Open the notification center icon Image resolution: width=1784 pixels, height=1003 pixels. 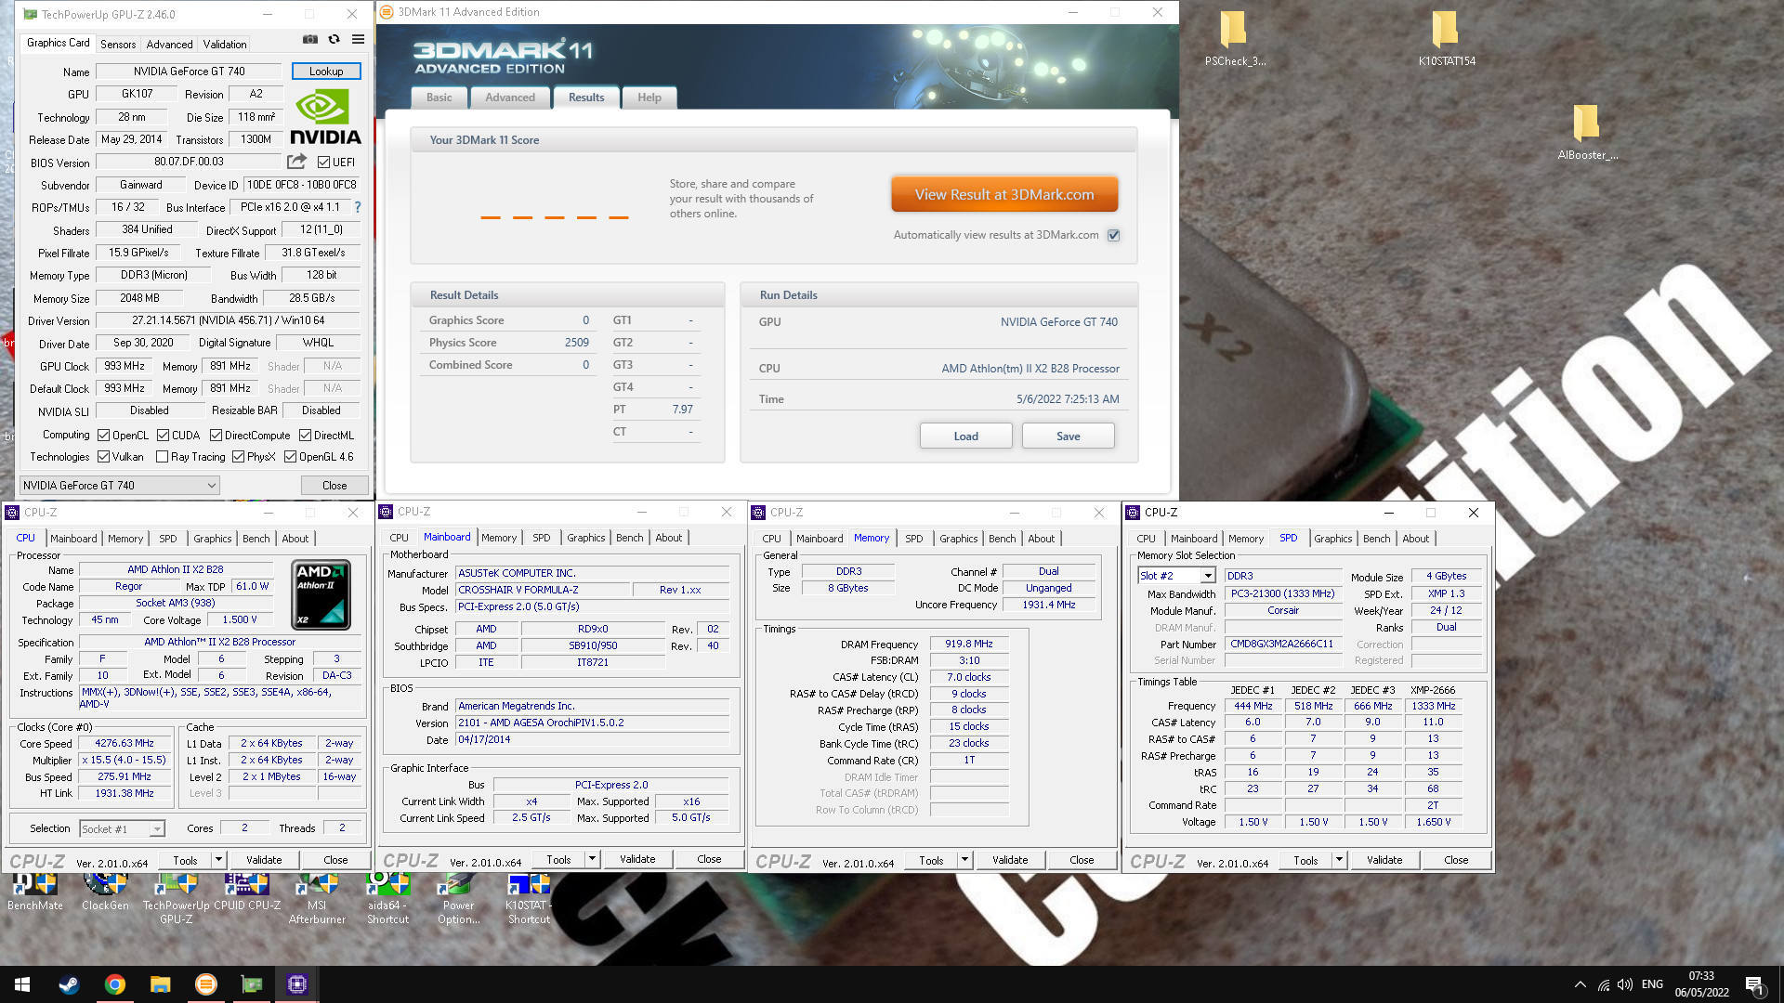pos(1754,985)
